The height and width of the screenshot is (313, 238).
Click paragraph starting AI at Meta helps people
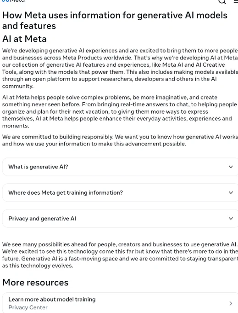click(120, 111)
